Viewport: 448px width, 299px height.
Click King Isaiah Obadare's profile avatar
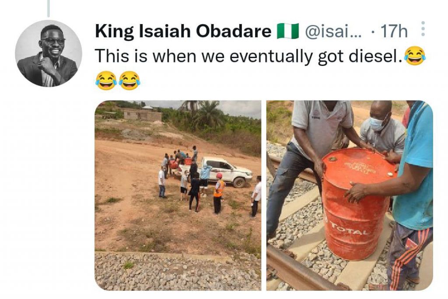coord(49,53)
